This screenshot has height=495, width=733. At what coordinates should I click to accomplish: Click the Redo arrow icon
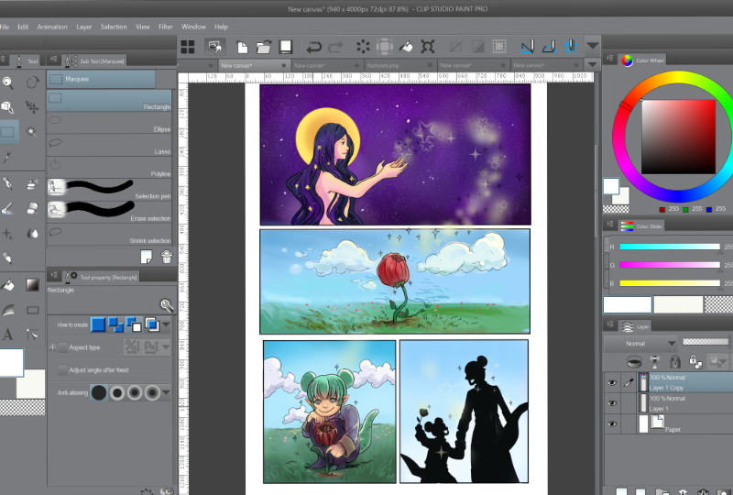[335, 47]
